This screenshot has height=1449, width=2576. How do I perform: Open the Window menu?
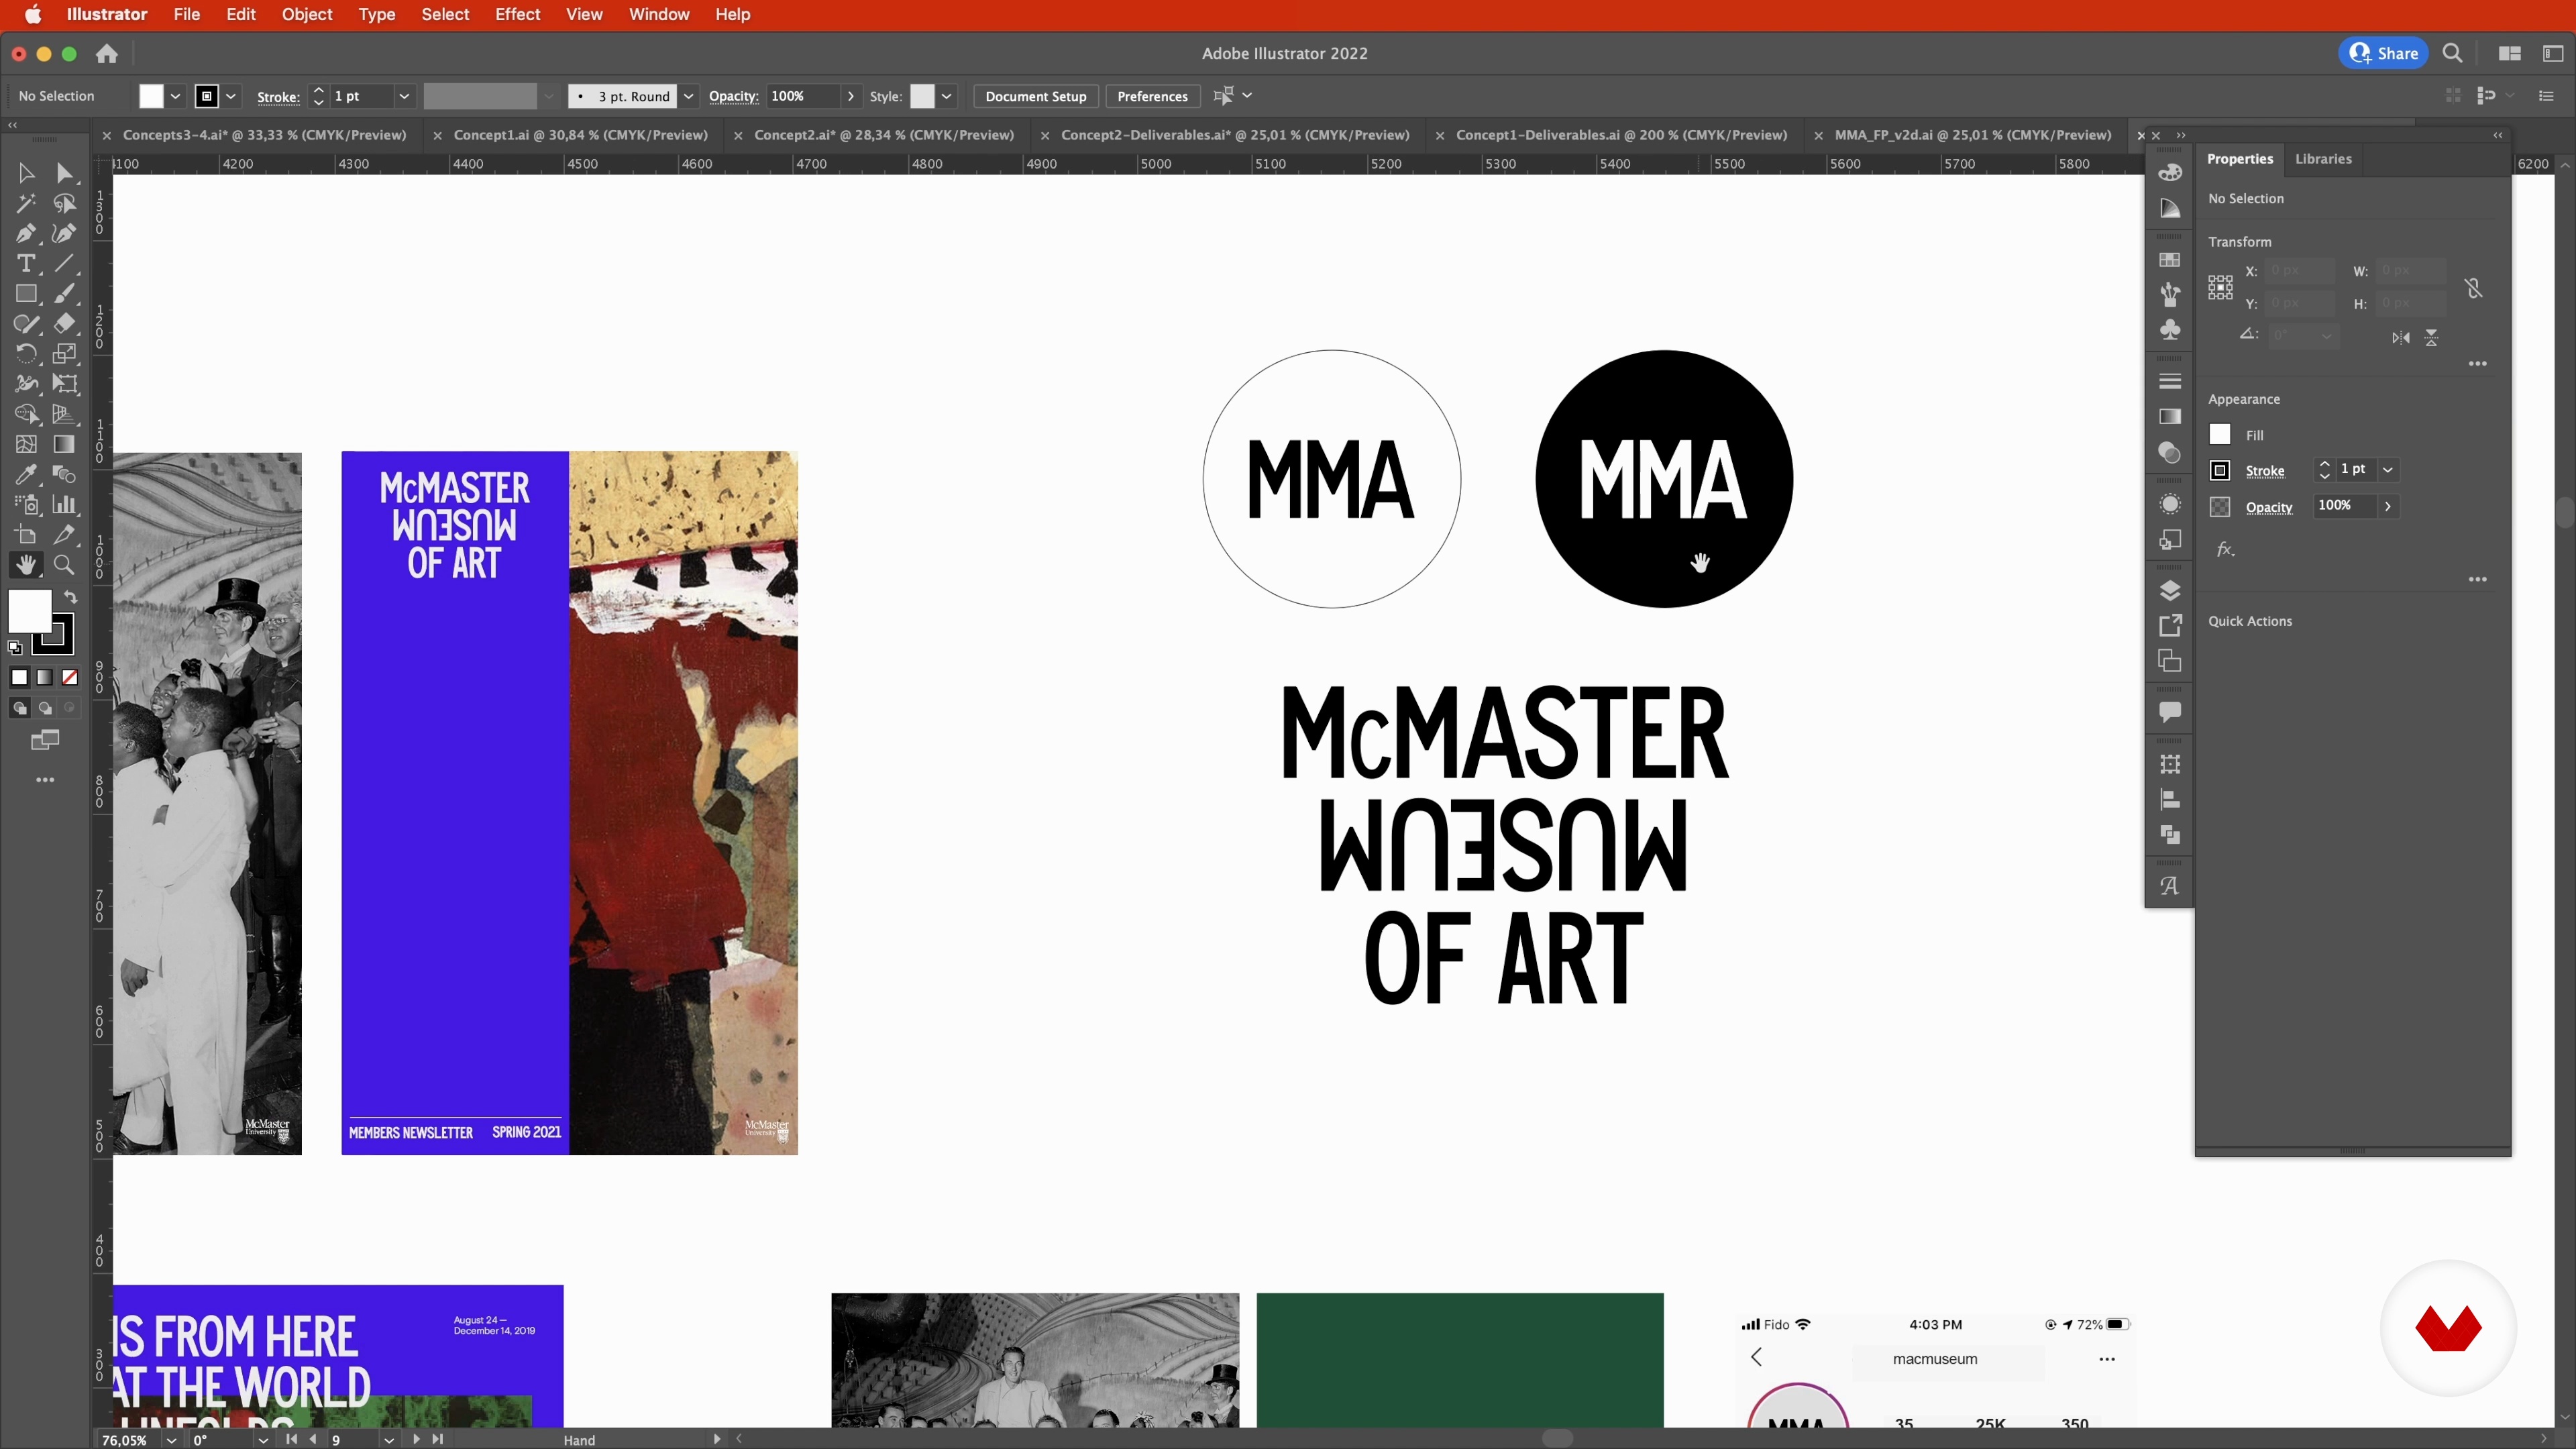(659, 14)
